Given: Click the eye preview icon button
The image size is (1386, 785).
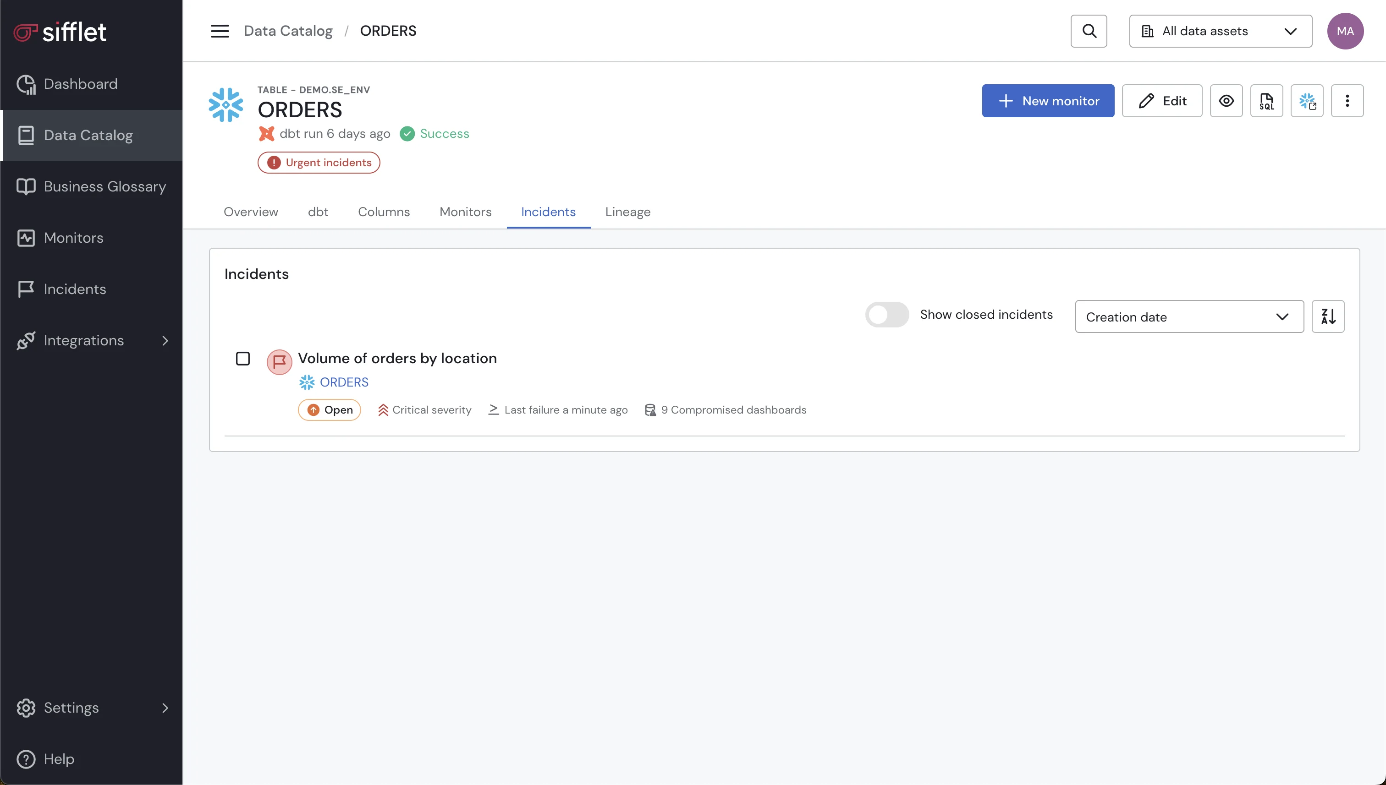Looking at the screenshot, I should tap(1226, 101).
